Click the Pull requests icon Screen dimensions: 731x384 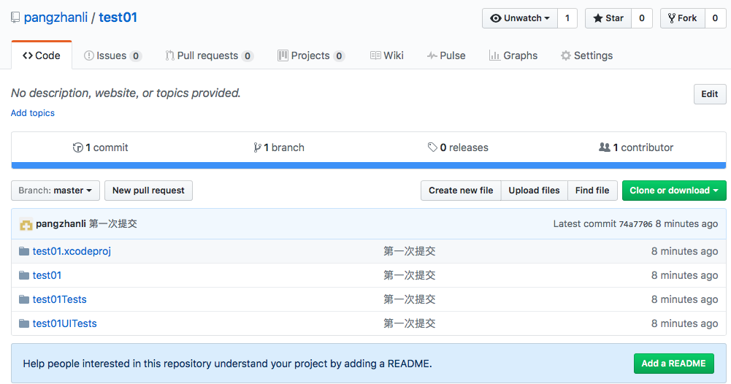click(x=169, y=55)
